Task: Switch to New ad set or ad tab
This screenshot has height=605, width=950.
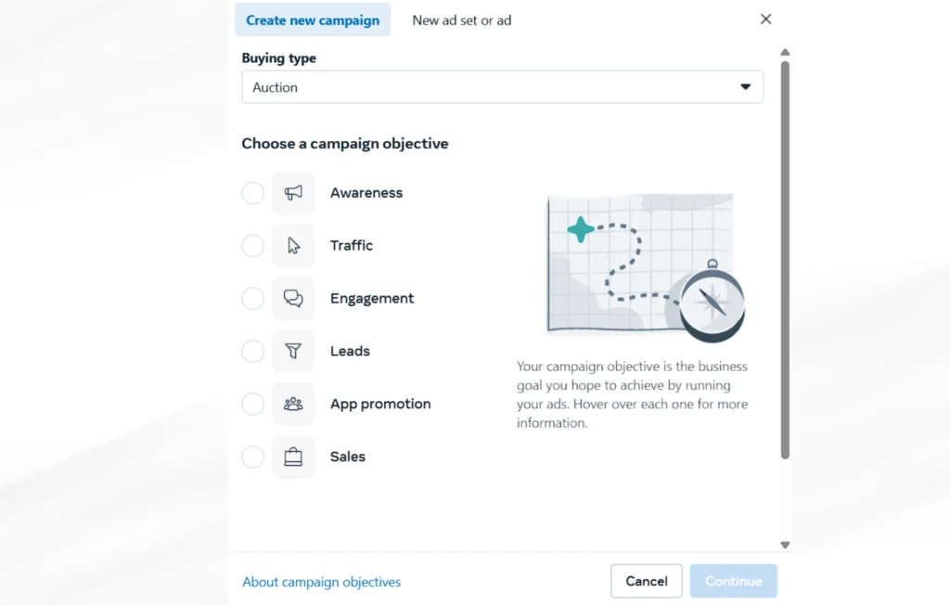Action: (x=462, y=20)
